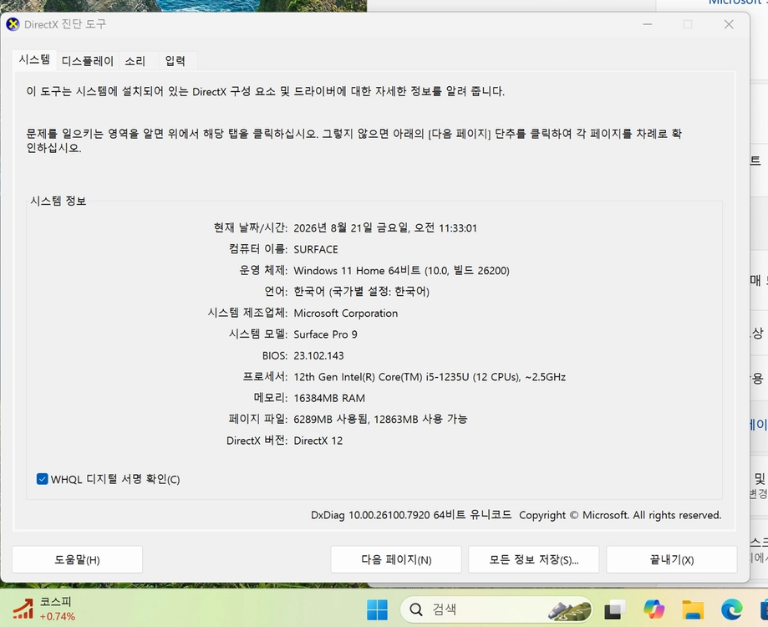Launch Copilot from the taskbar
The image size is (768, 627).
click(x=654, y=609)
